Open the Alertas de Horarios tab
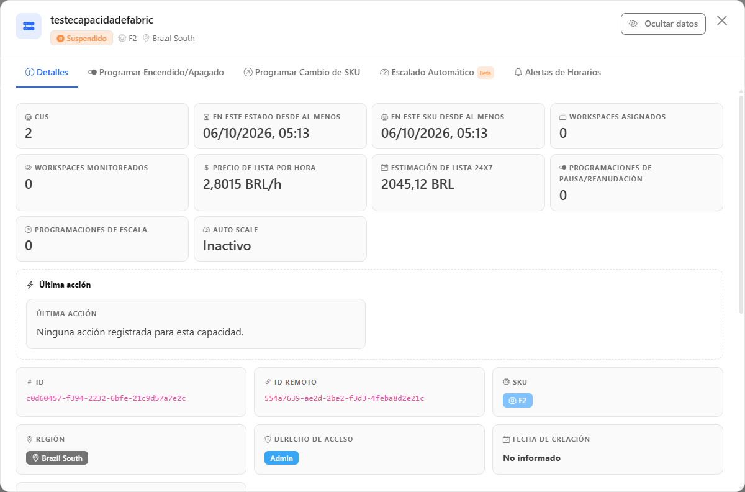This screenshot has height=492, width=745. [558, 72]
